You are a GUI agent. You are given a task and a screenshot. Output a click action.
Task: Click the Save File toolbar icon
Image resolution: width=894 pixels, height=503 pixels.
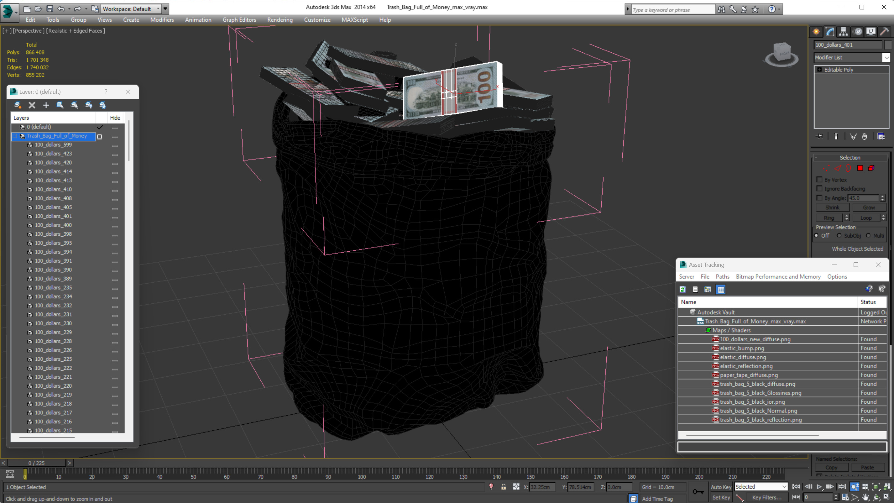point(50,9)
